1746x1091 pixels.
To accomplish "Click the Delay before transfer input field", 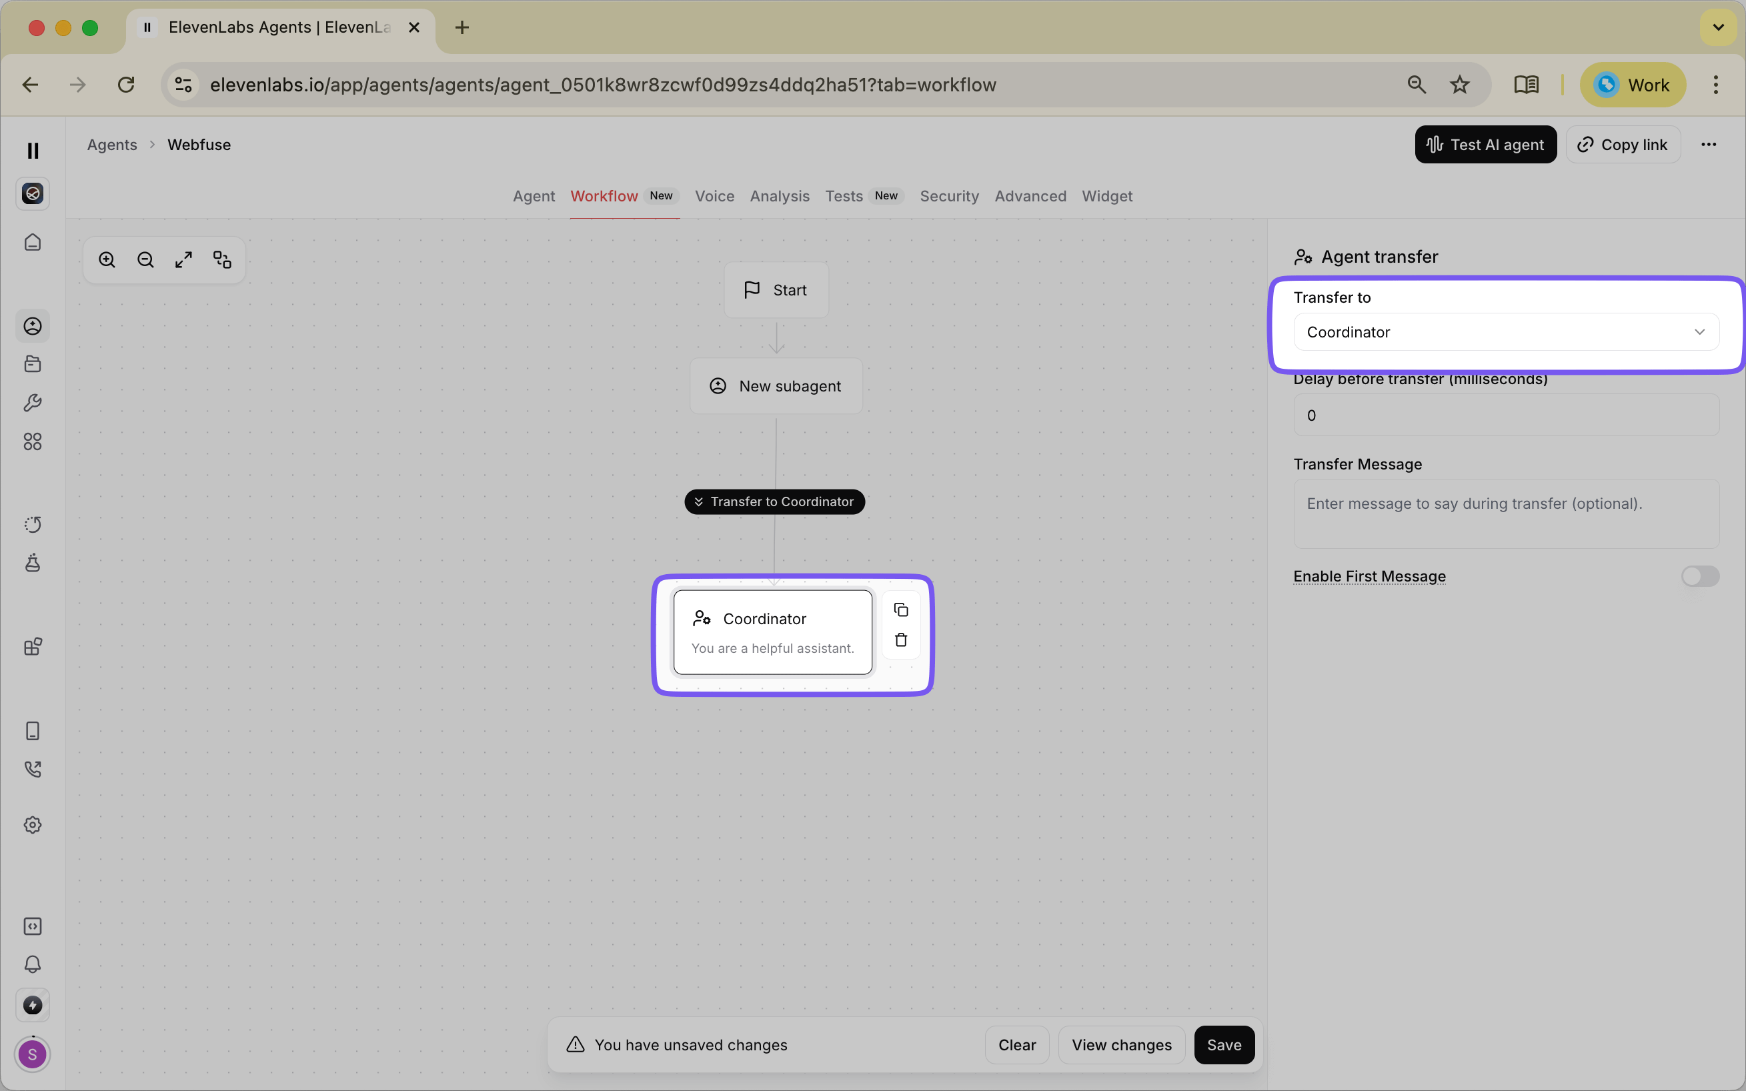I will point(1506,415).
